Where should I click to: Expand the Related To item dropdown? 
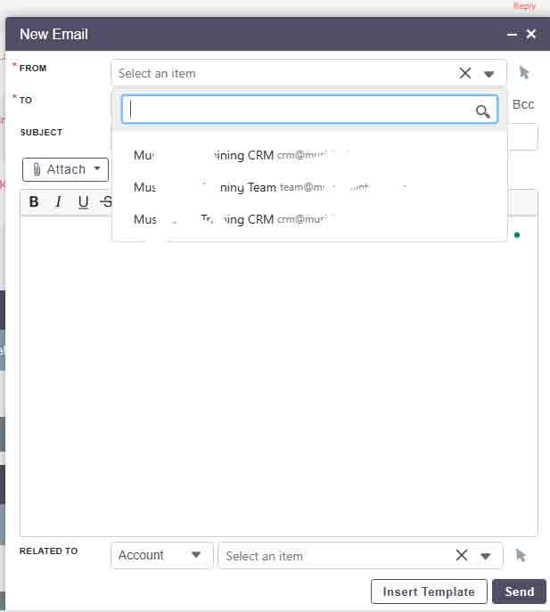coord(486,556)
